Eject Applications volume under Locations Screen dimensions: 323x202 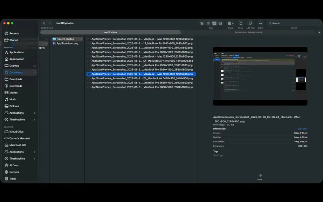pos(34,152)
